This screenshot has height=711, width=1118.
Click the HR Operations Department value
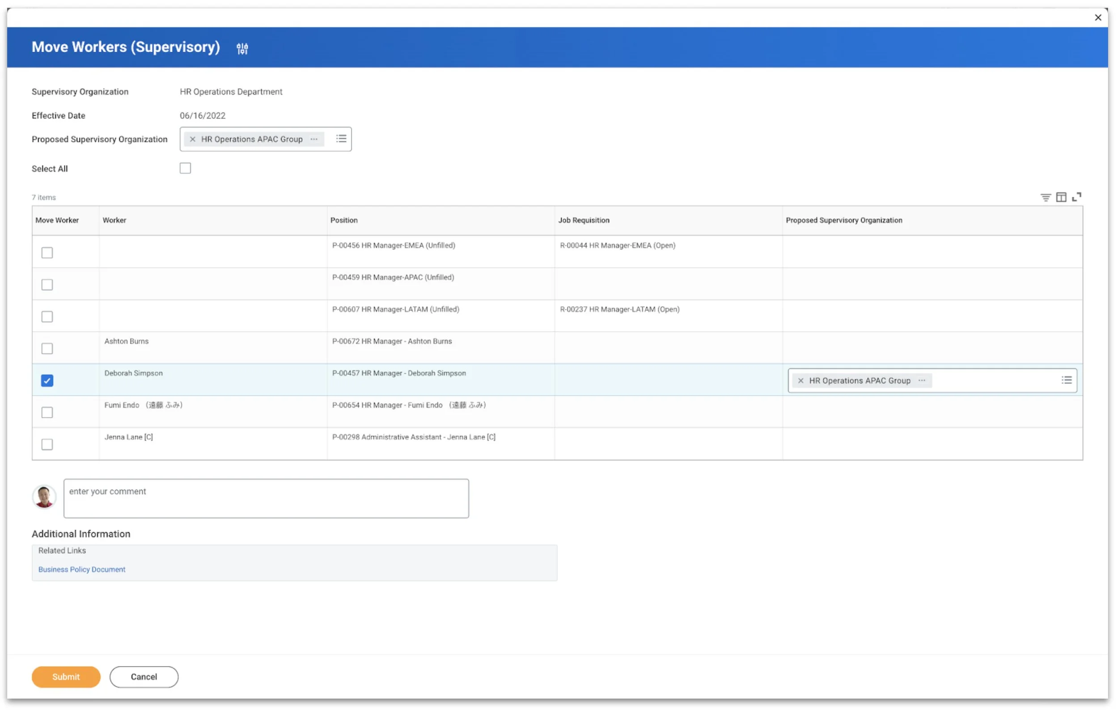(231, 91)
